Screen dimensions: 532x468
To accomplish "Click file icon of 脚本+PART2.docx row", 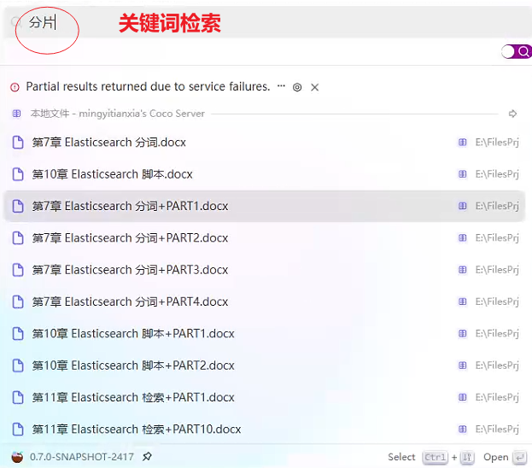I will [x=18, y=366].
